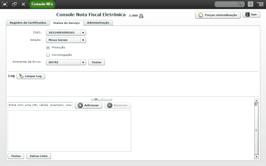Switch to Registro de Certificados tab
The height and width of the screenshot is (166, 266).
coord(28,23)
